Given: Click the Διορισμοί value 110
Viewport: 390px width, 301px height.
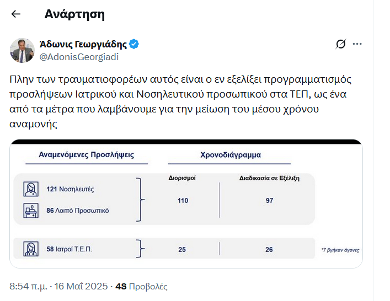Looking at the screenshot, I should (x=183, y=201).
